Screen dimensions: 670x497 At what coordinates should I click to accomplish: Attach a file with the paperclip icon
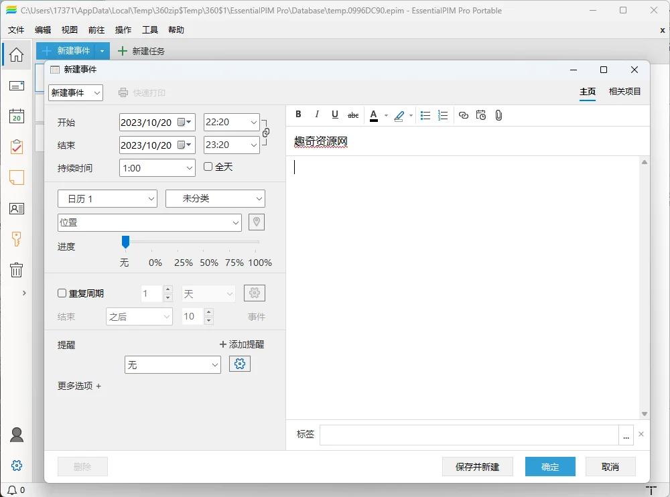[x=498, y=115]
